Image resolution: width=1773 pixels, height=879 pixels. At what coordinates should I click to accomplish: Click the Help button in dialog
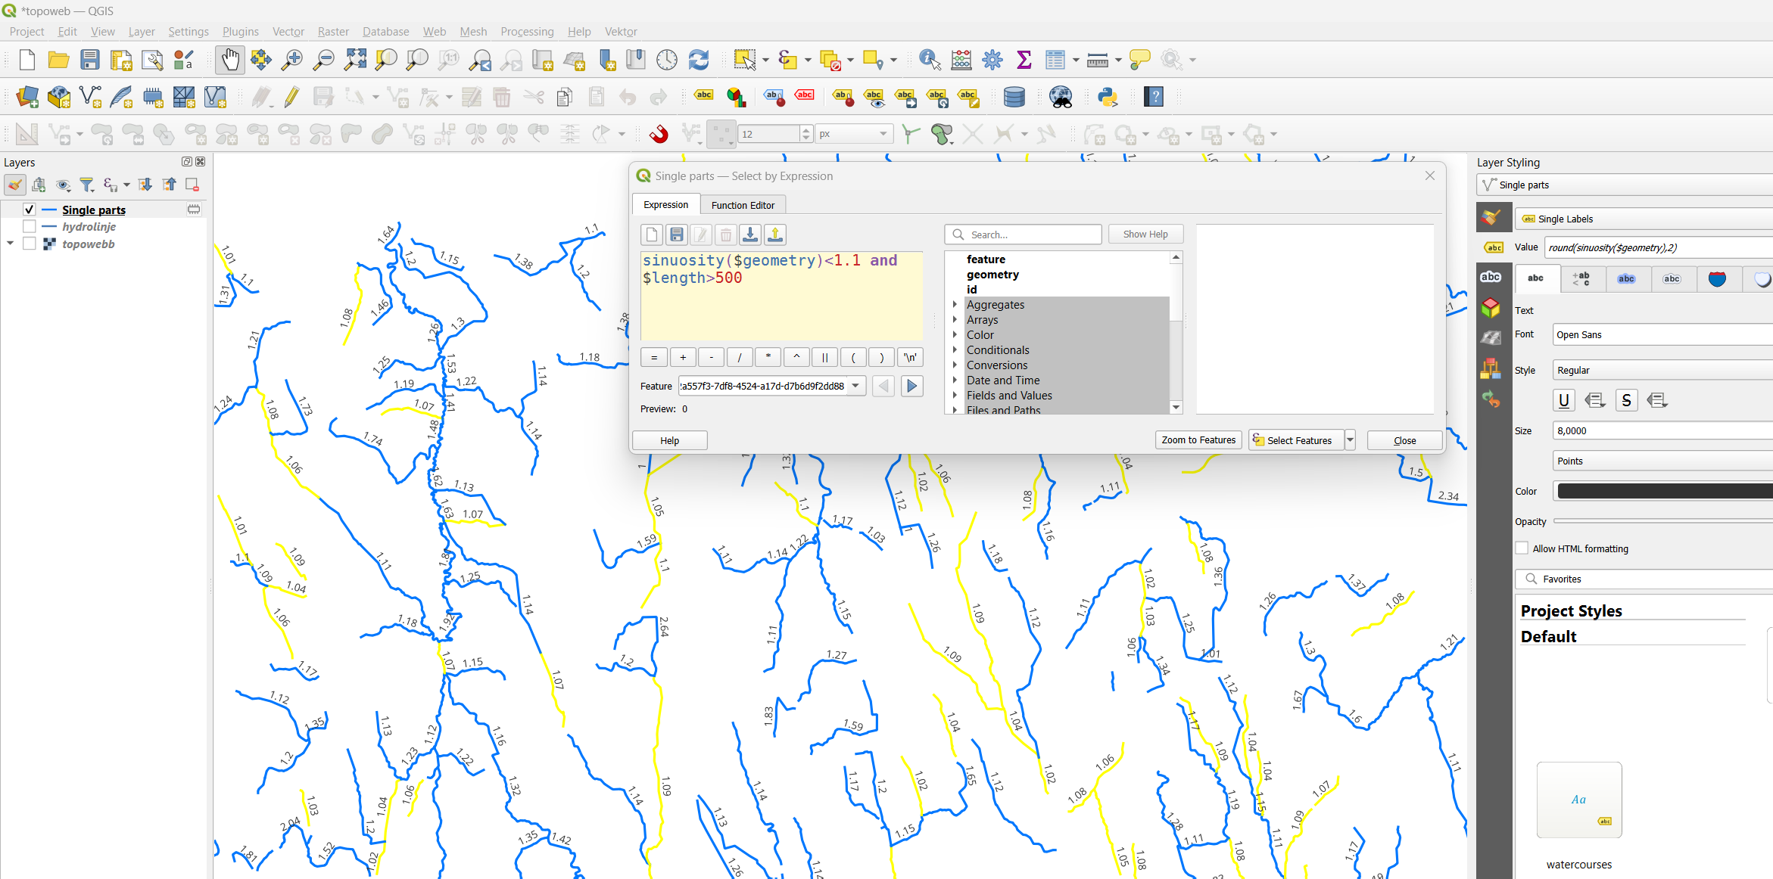[669, 440]
